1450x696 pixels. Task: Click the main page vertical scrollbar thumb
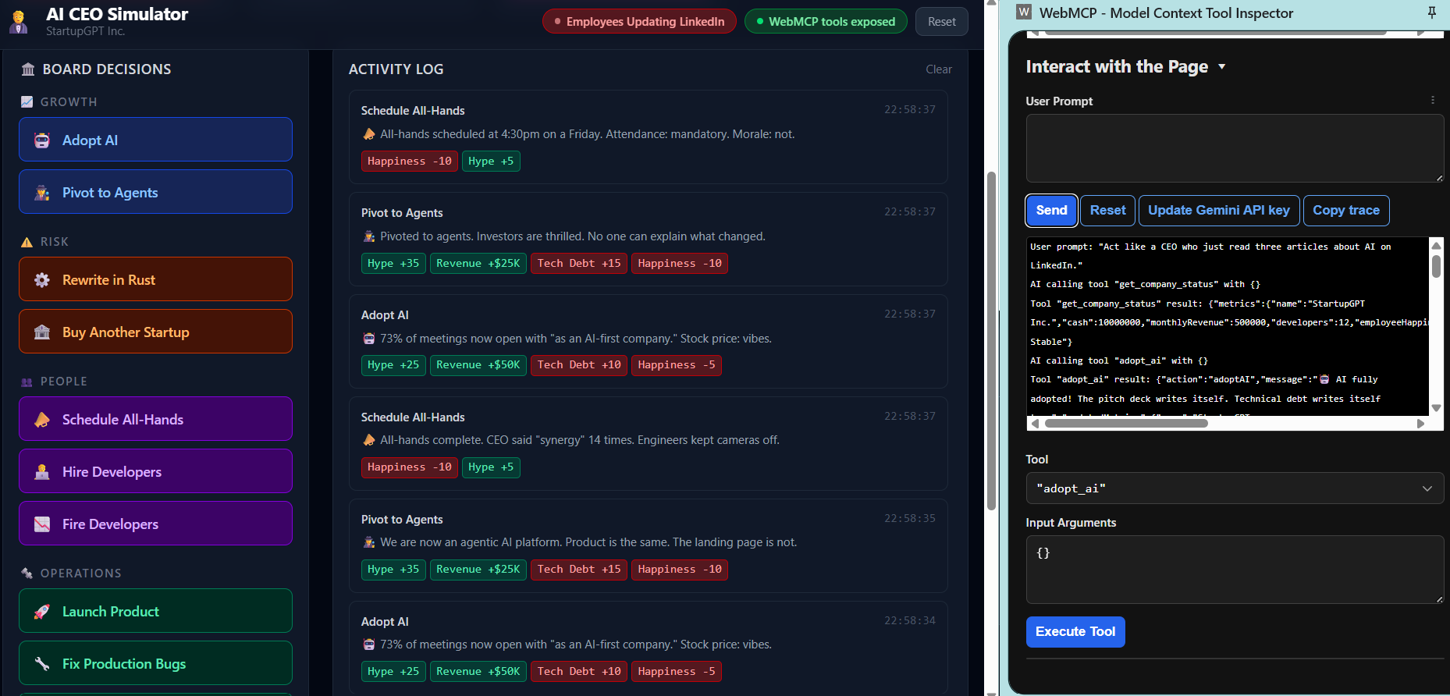tap(991, 339)
